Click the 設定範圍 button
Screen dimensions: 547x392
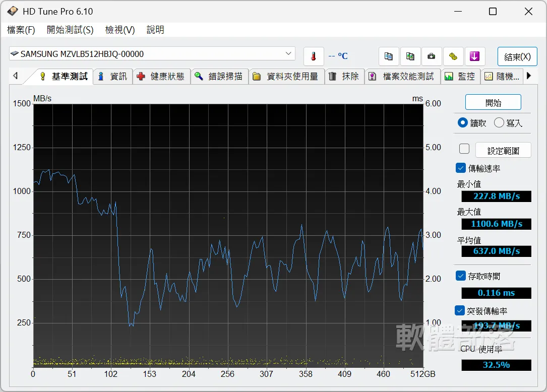[x=503, y=150]
